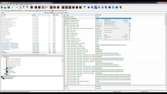Choose Copy in context menu
This screenshot has height=94, width=167.
(115, 35)
